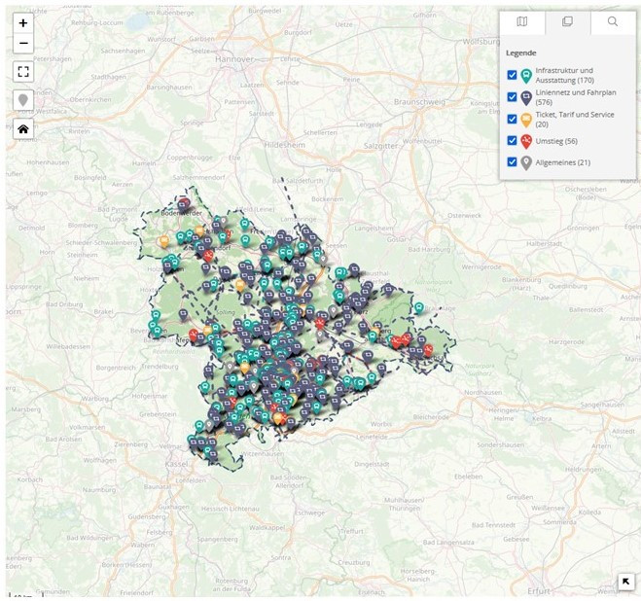
Task: Click the Ticket, Tarif und Service label
Action: click(x=575, y=120)
